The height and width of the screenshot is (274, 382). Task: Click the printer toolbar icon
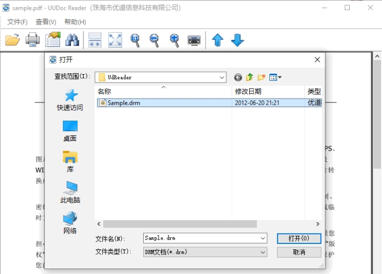33,39
